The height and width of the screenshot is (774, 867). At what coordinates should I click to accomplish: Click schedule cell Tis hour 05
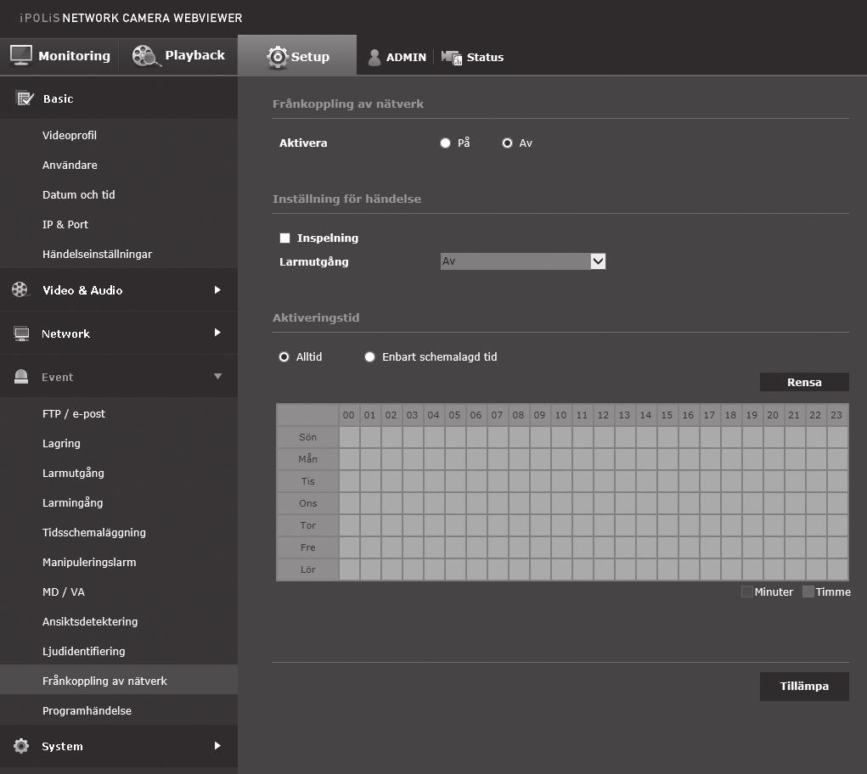pos(455,481)
